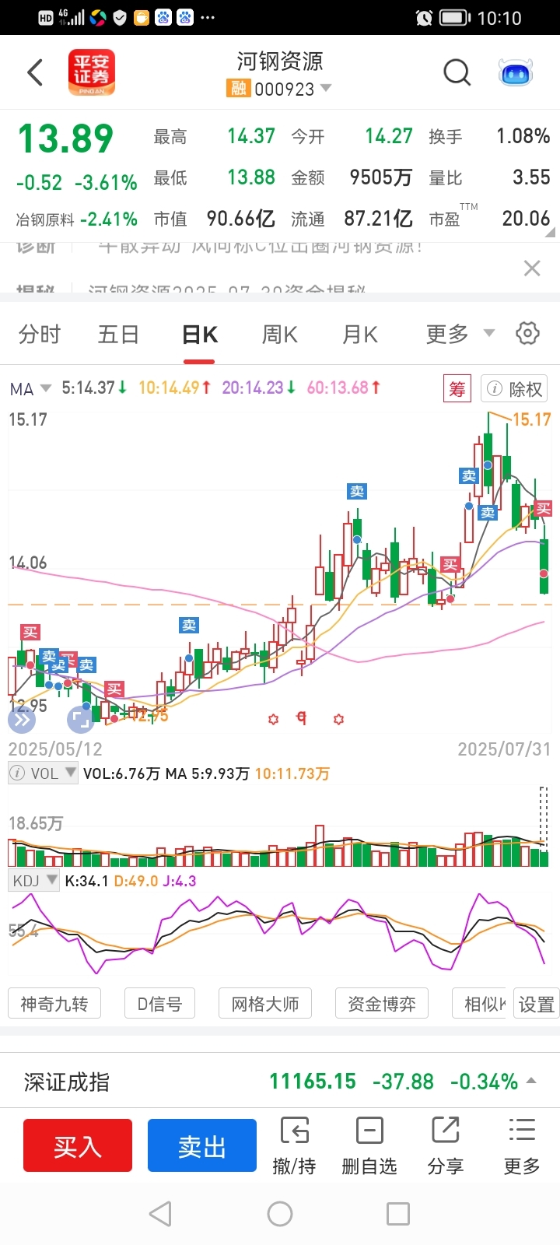Tap 删自选 remove from watchlist icon
The height and width of the screenshot is (1245, 560).
(x=369, y=1145)
